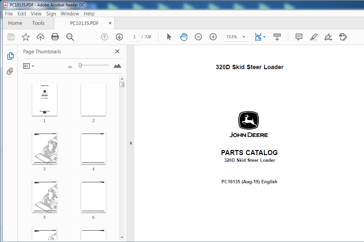Open the Window menu
The image size is (364, 242).
pyautogui.click(x=70, y=14)
